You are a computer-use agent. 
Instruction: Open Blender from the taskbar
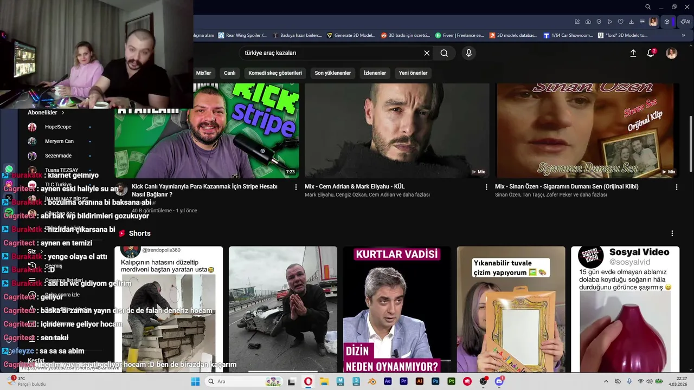(372, 381)
